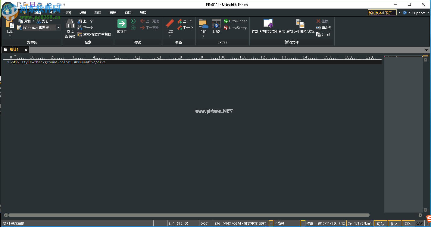The width and height of the screenshot is (431, 227).
Task: Click the horizontal scrollbar thumb
Action: point(189,215)
